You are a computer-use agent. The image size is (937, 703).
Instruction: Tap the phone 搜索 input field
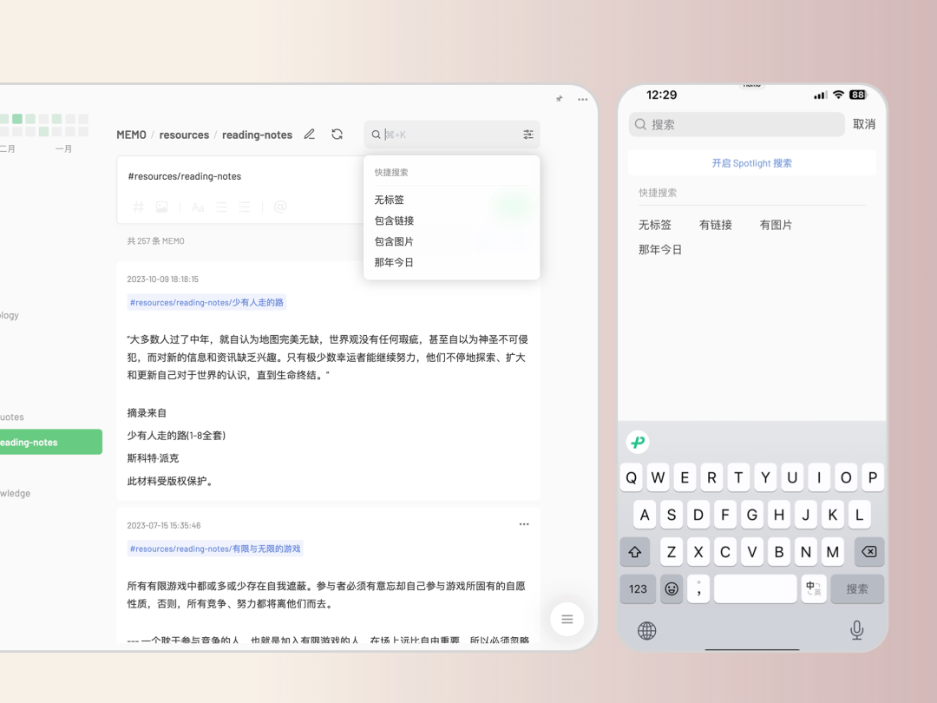click(x=737, y=124)
